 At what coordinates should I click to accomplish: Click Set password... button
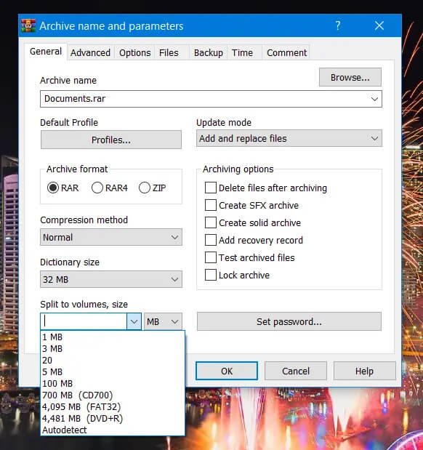coord(289,321)
